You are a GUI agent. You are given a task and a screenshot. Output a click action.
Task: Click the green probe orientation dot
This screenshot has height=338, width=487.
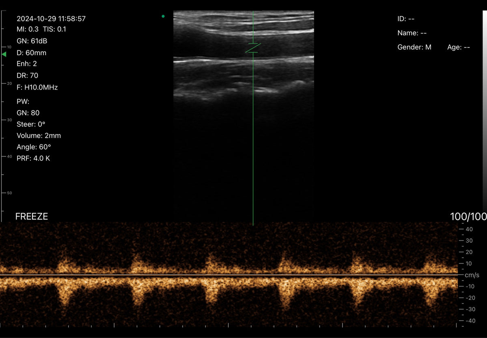point(163,16)
